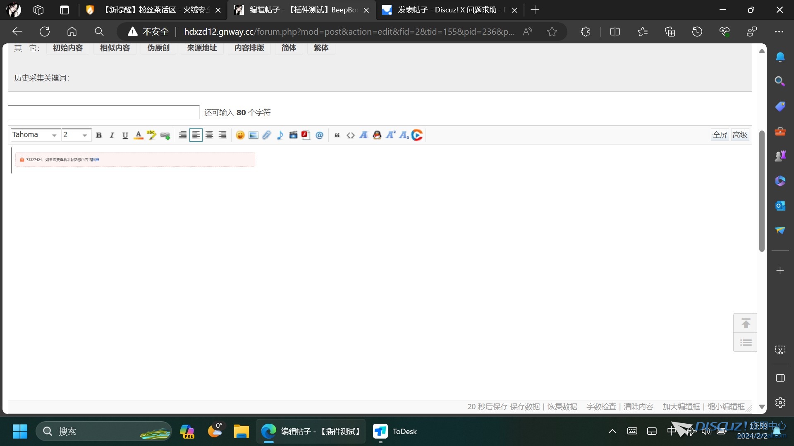Viewport: 794px width, 446px height.
Task: Click the paperclip attachment icon
Action: point(266,135)
